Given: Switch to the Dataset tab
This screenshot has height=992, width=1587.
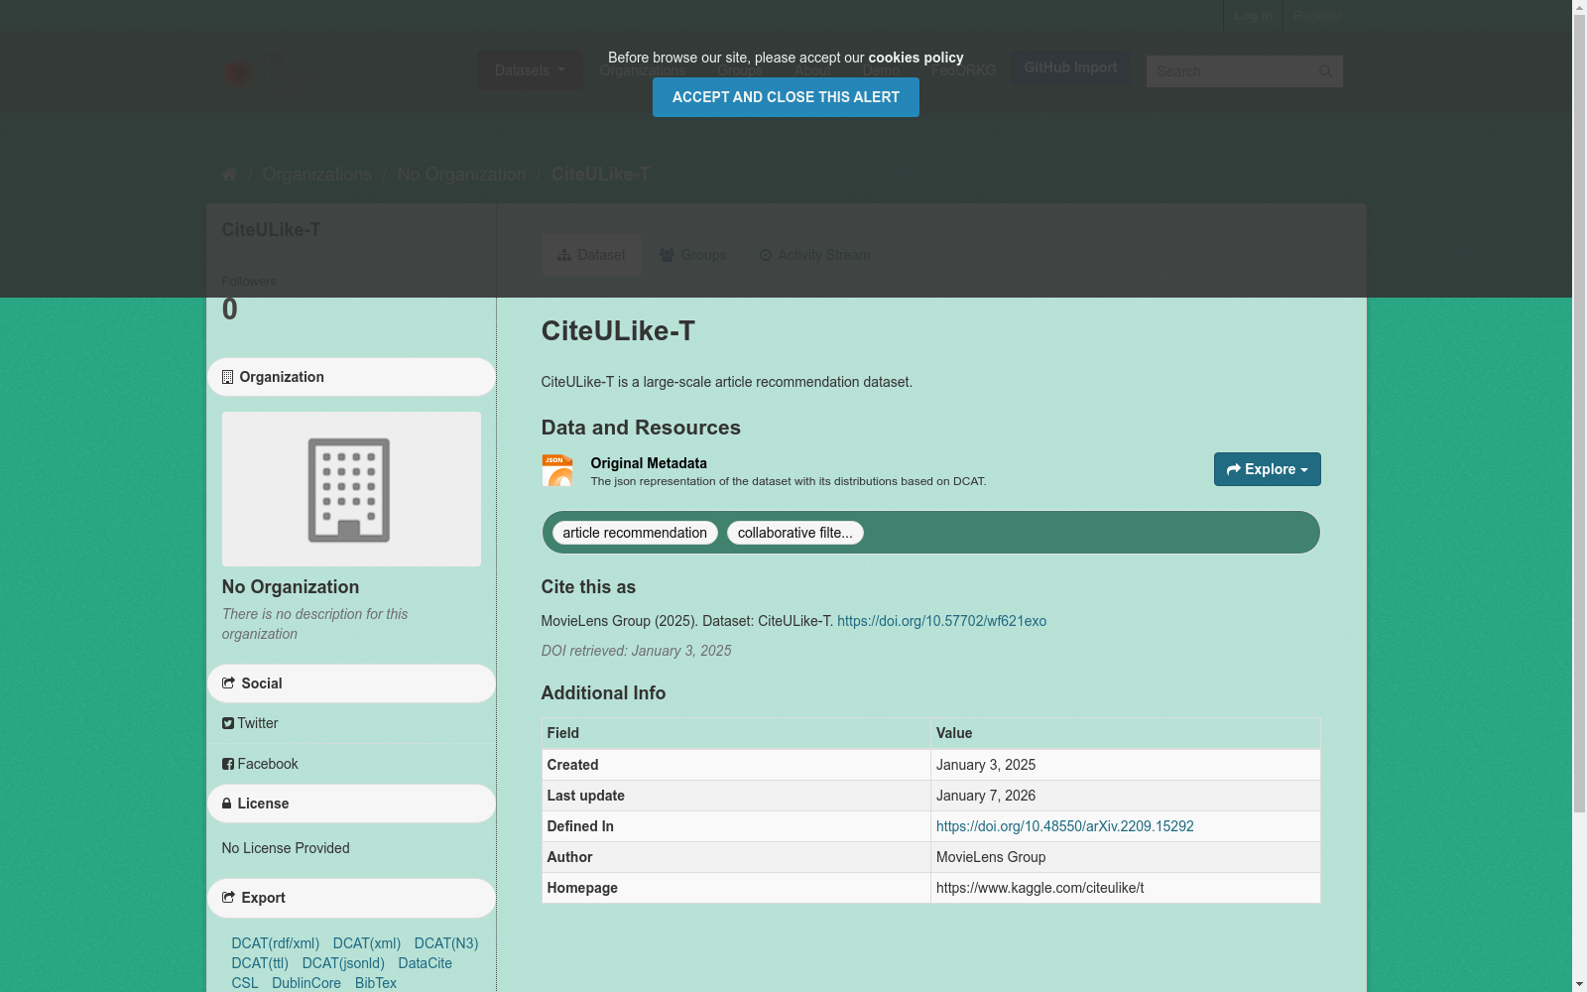Looking at the screenshot, I should tap(591, 255).
